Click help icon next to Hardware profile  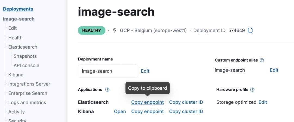252,89
